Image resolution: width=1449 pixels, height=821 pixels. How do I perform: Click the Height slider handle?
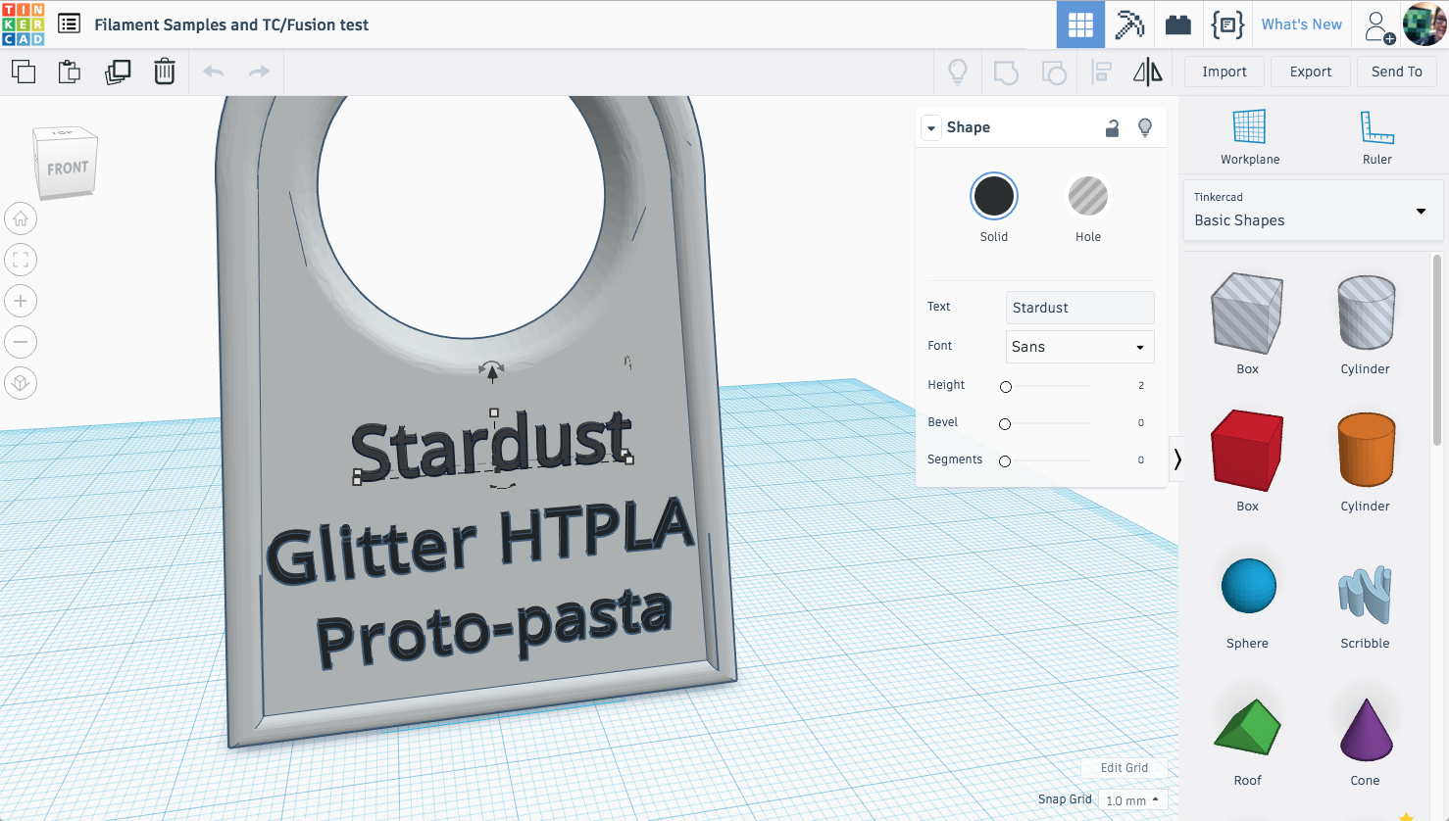point(1006,387)
